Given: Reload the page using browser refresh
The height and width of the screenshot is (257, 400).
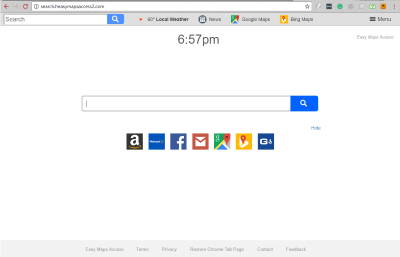Looking at the screenshot, I should click(x=25, y=6).
